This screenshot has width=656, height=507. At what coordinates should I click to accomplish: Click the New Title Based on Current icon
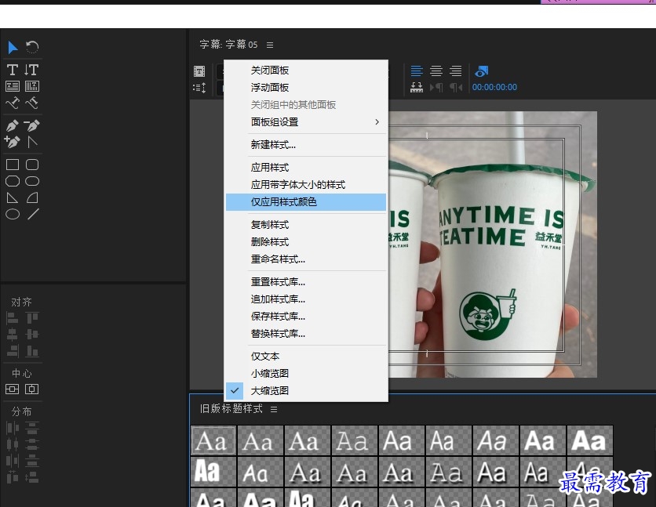click(199, 71)
